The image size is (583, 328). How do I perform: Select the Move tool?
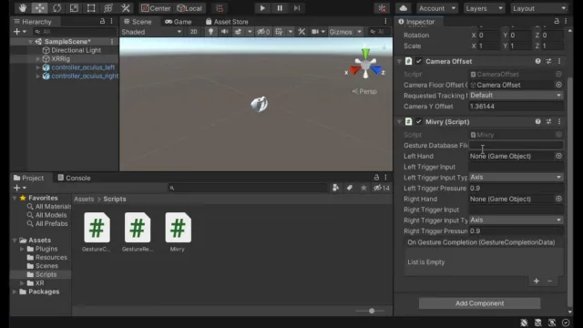[40, 8]
